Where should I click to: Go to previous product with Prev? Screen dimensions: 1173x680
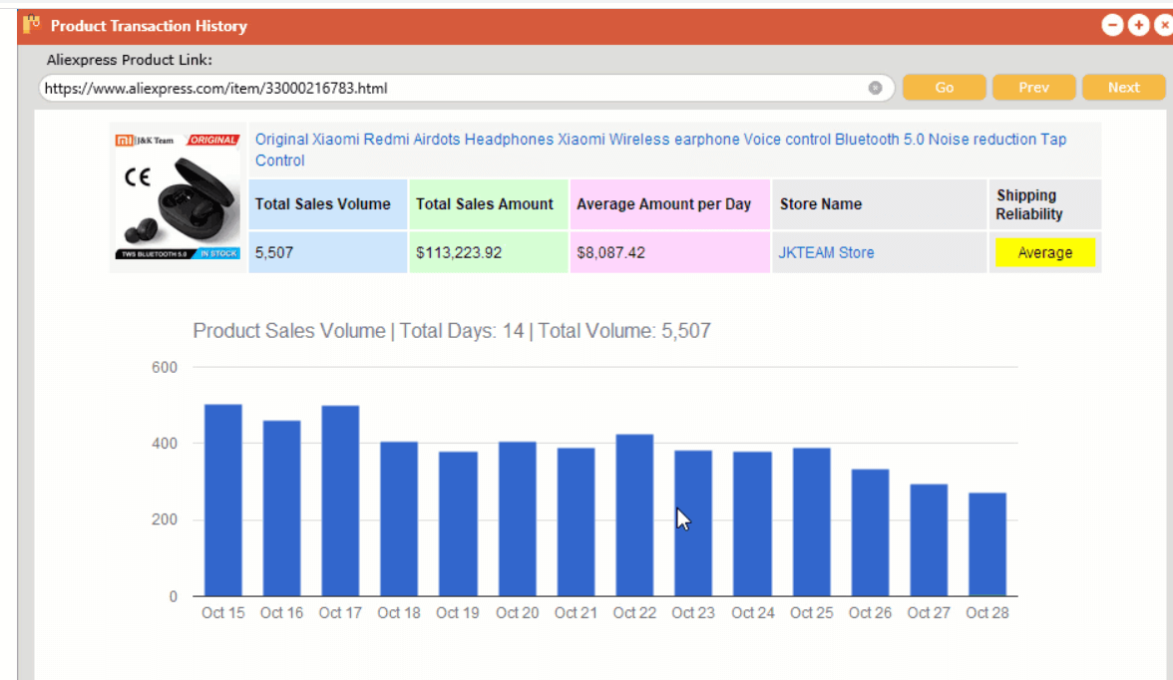tap(1033, 88)
